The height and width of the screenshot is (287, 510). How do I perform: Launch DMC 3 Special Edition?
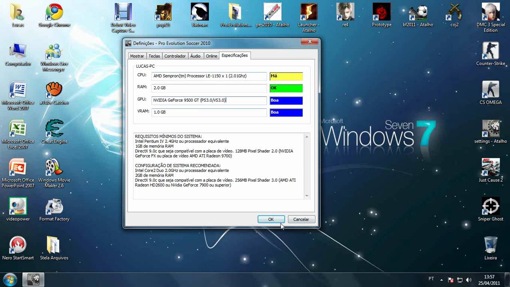pos(490,18)
